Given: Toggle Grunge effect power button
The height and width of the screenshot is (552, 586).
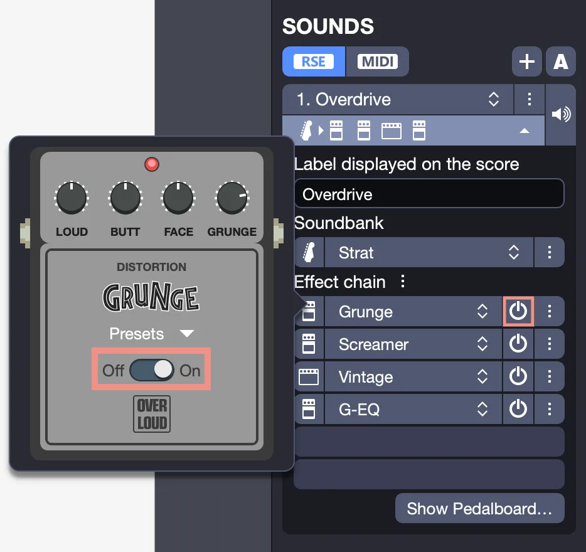Looking at the screenshot, I should pos(518,311).
